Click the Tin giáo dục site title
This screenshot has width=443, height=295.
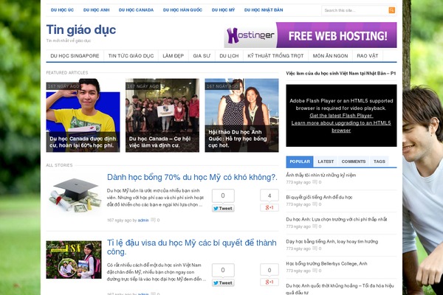[x=81, y=29]
